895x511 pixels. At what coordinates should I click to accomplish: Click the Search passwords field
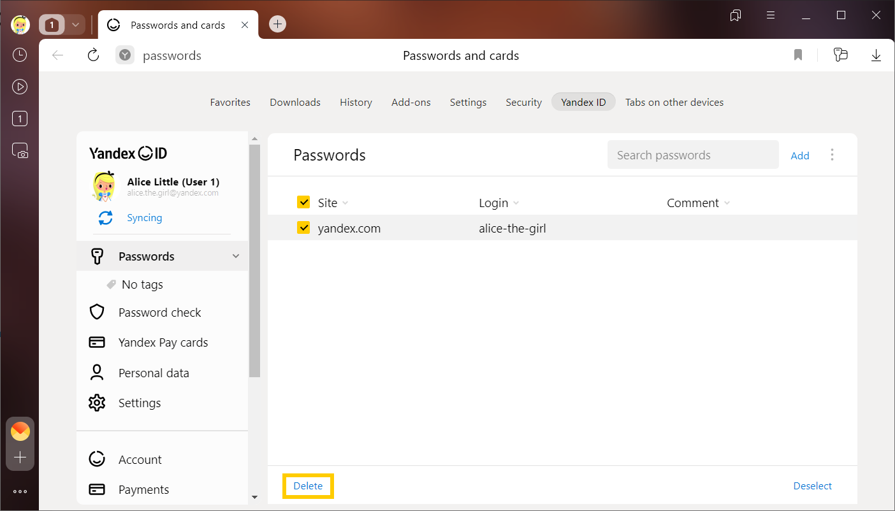[x=692, y=155]
